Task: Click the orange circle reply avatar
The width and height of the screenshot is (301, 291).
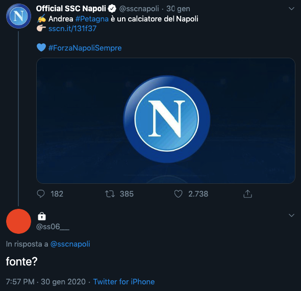Action: point(18,221)
